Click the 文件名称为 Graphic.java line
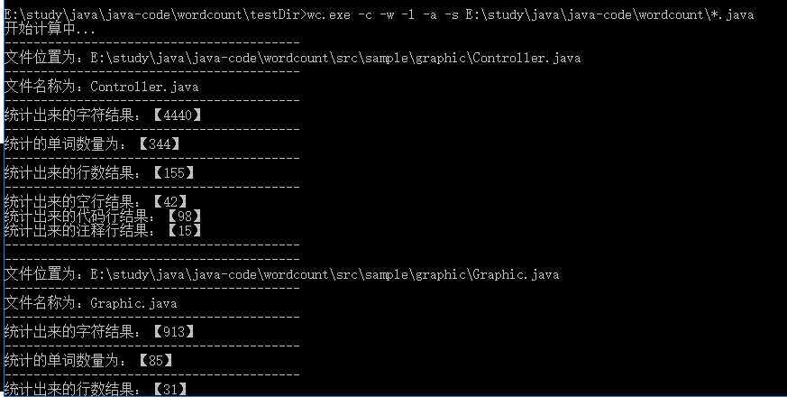The width and height of the screenshot is (787, 397). [90, 303]
